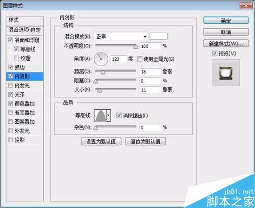Click the style preview thumbnail

pyautogui.click(x=226, y=73)
